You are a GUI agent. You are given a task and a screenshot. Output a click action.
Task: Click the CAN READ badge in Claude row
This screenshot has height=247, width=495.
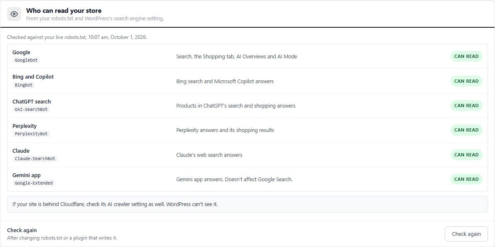click(466, 154)
